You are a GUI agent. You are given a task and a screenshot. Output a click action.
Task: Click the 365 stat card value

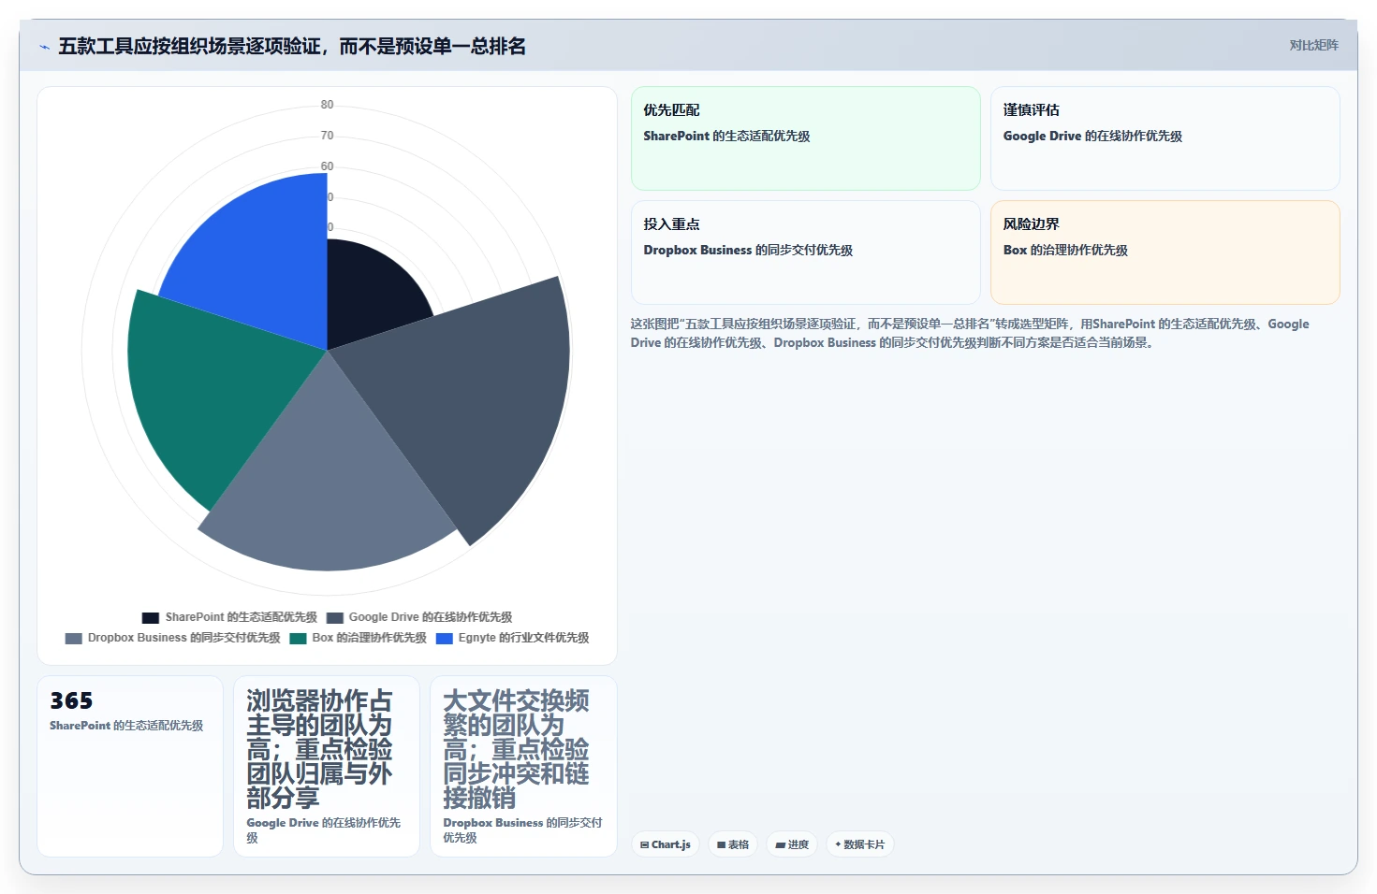pyautogui.click(x=71, y=700)
